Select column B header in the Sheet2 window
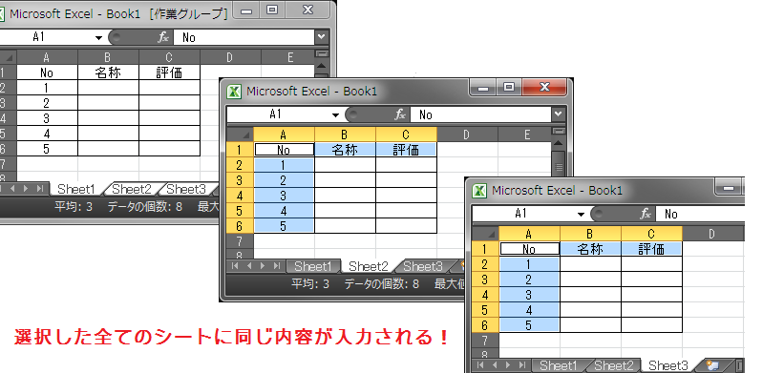763x373 pixels. [x=345, y=135]
